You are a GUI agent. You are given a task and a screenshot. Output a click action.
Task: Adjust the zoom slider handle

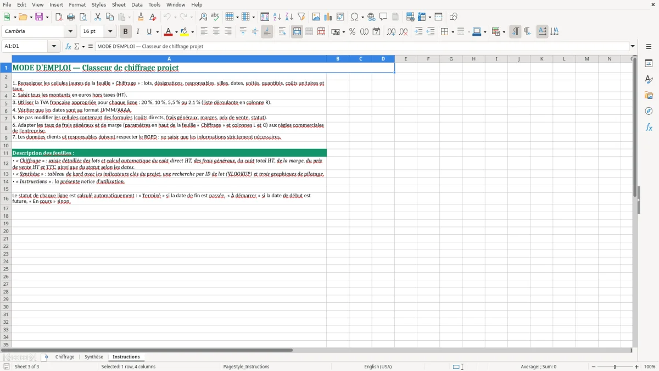pos(615,367)
